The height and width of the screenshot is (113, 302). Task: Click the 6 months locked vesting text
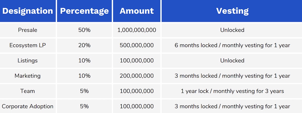pos(232,45)
